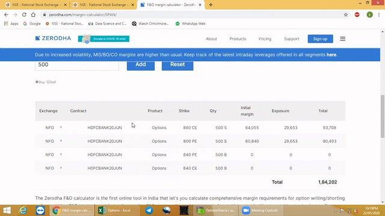Click the Zerodha logo

coord(53,38)
